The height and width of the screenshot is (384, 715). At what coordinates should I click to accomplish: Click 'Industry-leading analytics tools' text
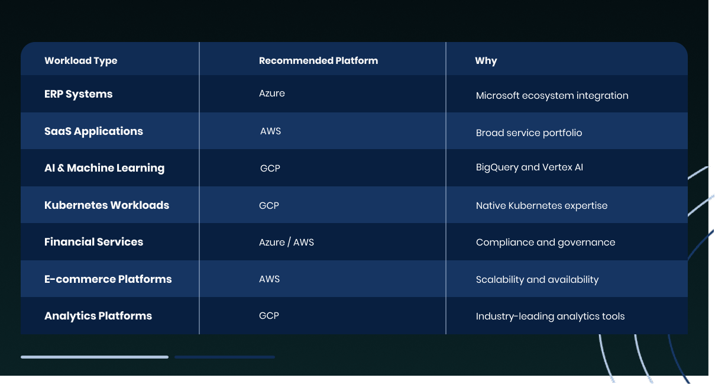pos(550,317)
